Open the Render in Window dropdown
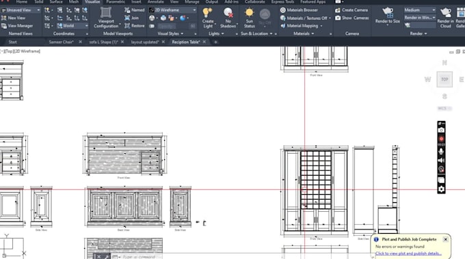 point(420,18)
